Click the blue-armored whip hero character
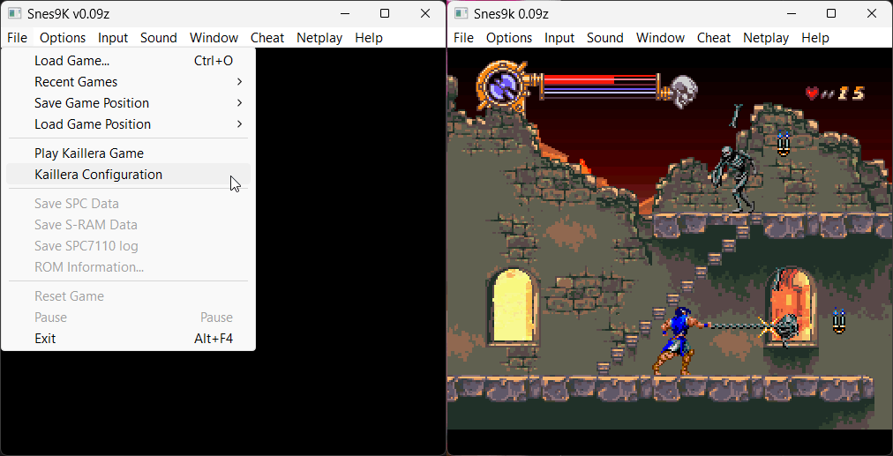This screenshot has width=893, height=456. pyautogui.click(x=680, y=341)
